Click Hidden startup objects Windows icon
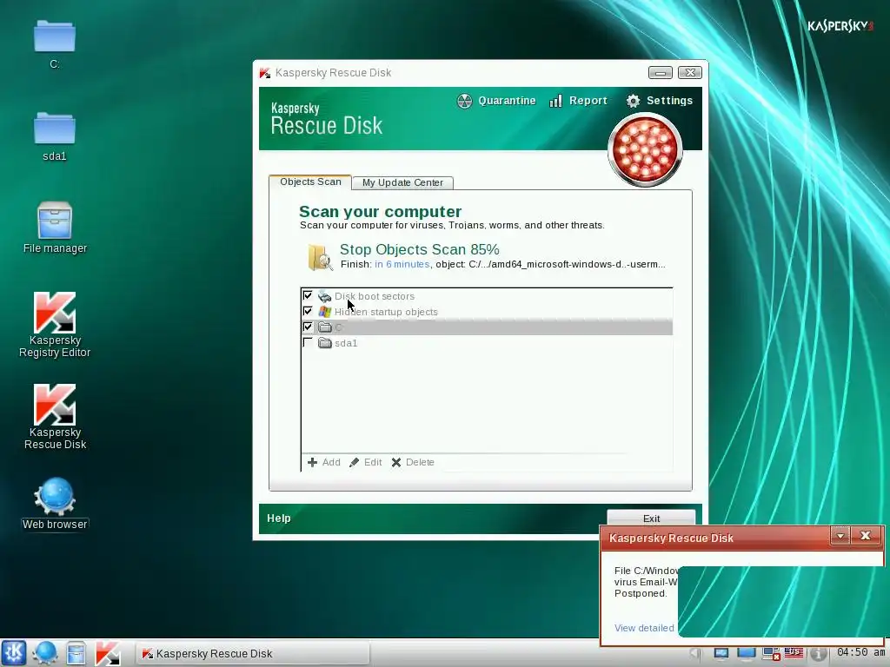Viewport: 890px width, 667px height. point(325,312)
